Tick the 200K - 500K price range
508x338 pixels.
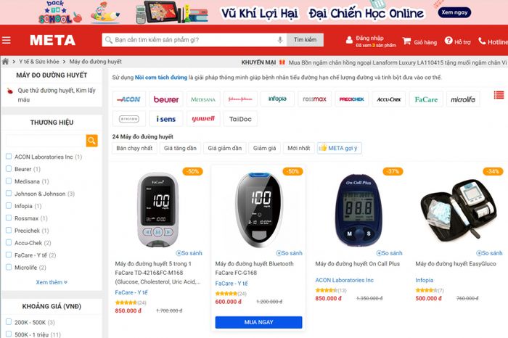[9, 322]
